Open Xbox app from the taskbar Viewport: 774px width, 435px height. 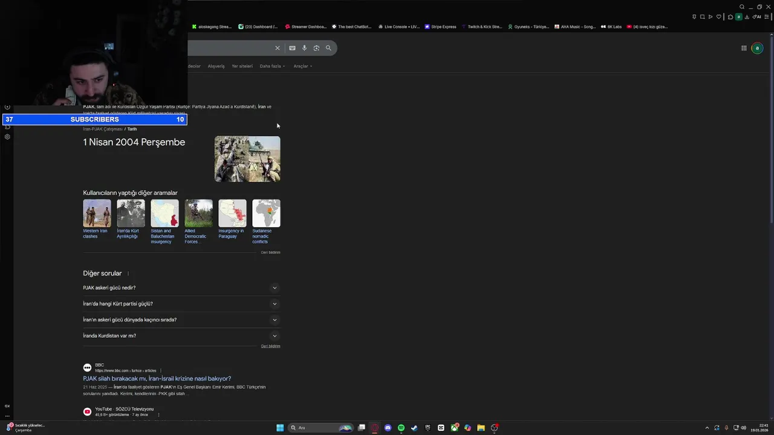(454, 428)
